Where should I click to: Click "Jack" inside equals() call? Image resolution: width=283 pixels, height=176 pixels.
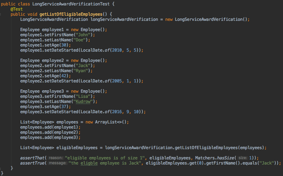267,163
